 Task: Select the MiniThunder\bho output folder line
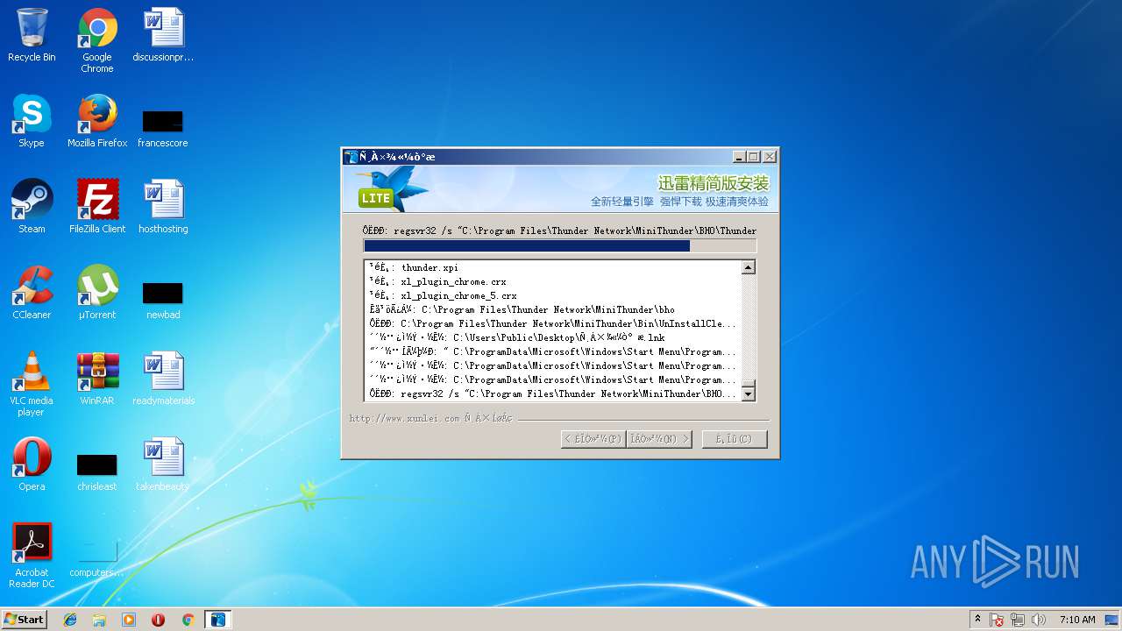click(x=552, y=309)
